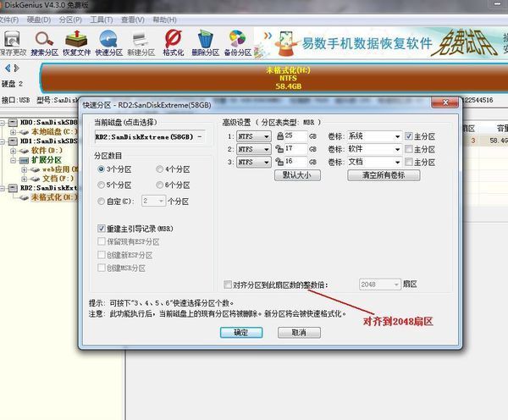Expand the 软件 (D:) tree node
Viewport: 508px width, 420px height.
pyautogui.click(x=13, y=151)
